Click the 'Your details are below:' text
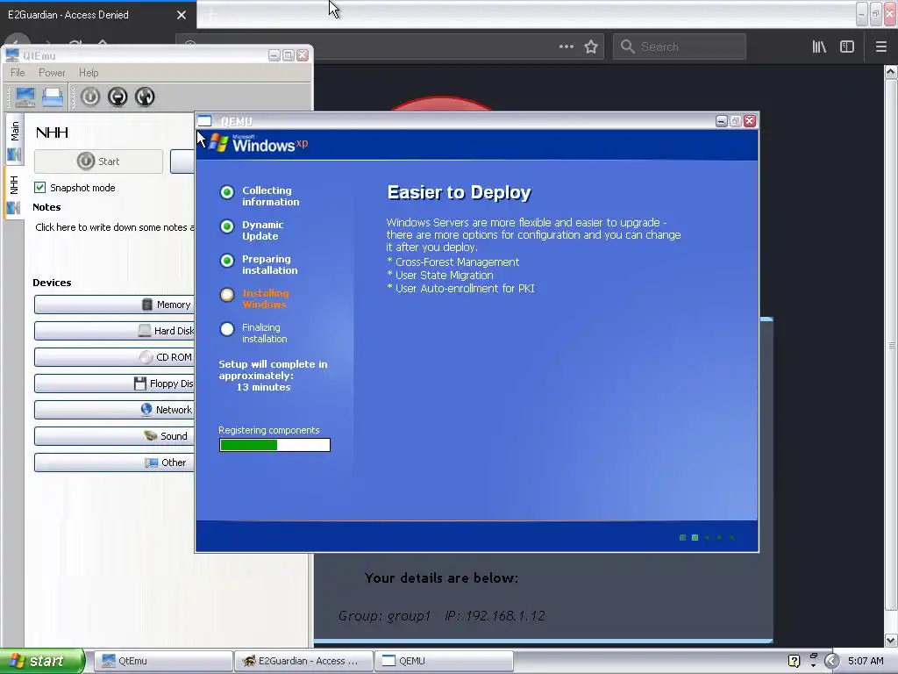 click(442, 577)
